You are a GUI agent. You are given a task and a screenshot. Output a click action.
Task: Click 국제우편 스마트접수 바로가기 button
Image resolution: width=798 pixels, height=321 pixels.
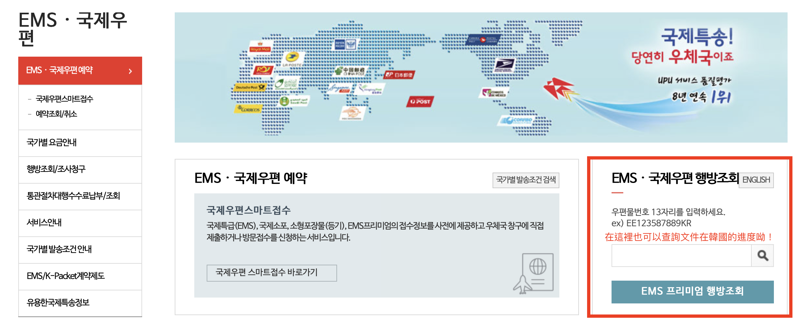tap(272, 273)
